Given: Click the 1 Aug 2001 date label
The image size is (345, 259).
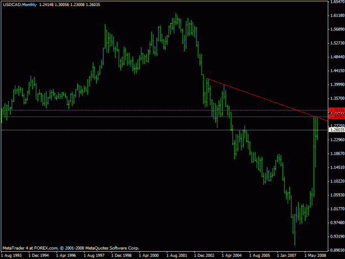Looking at the screenshot, I should pyautogui.click(x=177, y=256).
